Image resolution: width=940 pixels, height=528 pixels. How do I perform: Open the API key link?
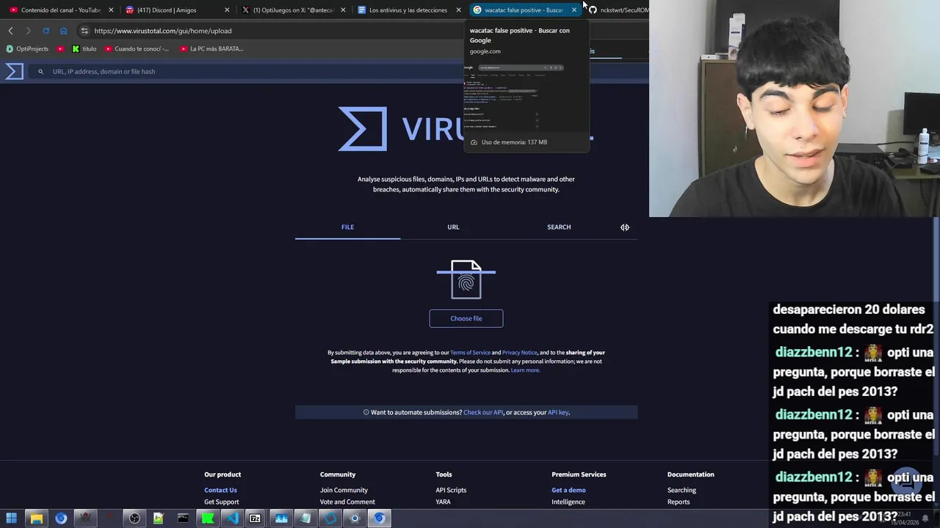558,412
